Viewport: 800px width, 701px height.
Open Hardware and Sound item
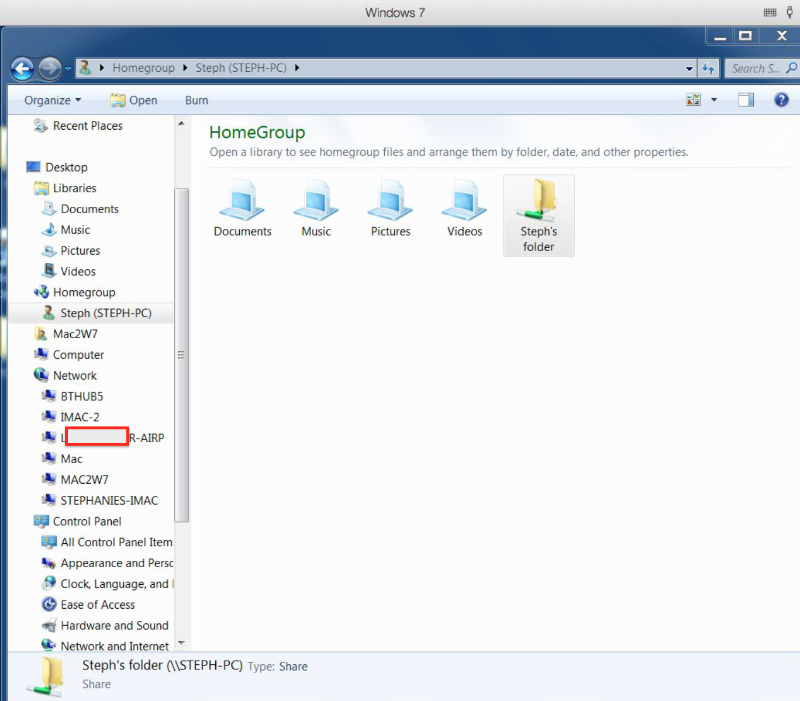pos(105,626)
